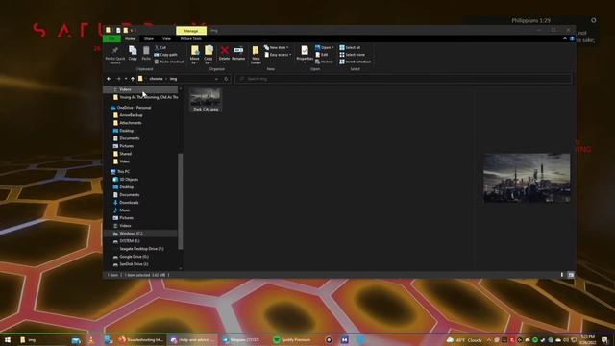Switch to details view in status bar
This screenshot has height=346, width=615.
[562, 275]
